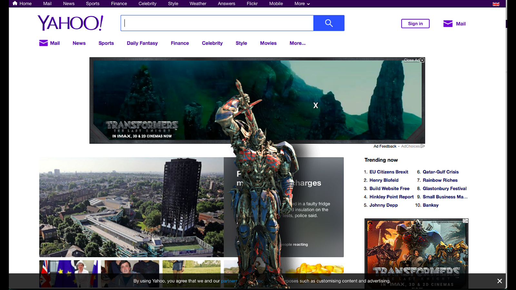
Task: Open trending topic Henry Blofeld
Action: tap(384, 180)
